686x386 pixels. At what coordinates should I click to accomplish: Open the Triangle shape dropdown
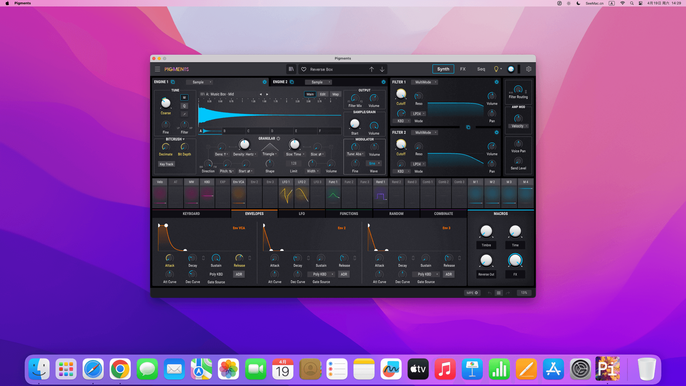click(x=270, y=154)
